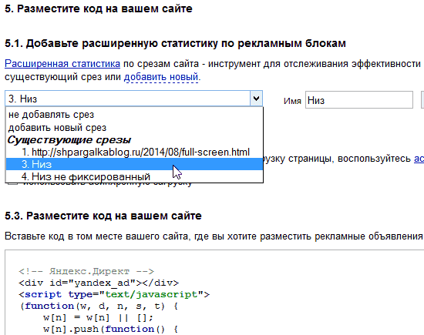Screen dimensions: 424x335
Task: Select '4. Низ не фиксированный' option
Action: [x=134, y=176]
